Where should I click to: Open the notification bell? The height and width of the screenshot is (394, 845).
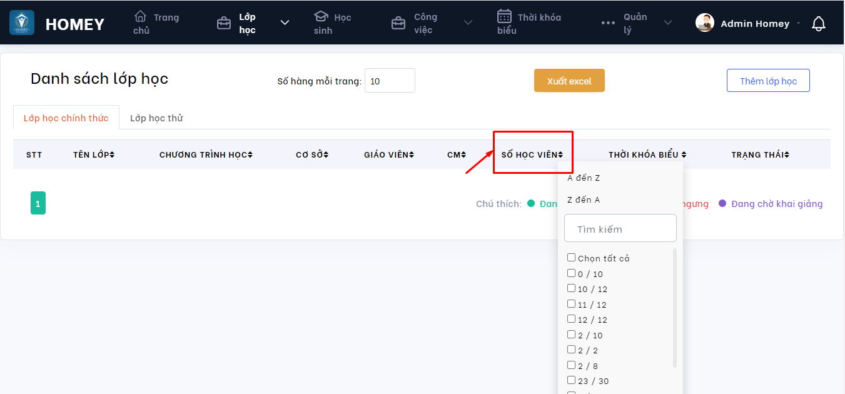tap(818, 24)
